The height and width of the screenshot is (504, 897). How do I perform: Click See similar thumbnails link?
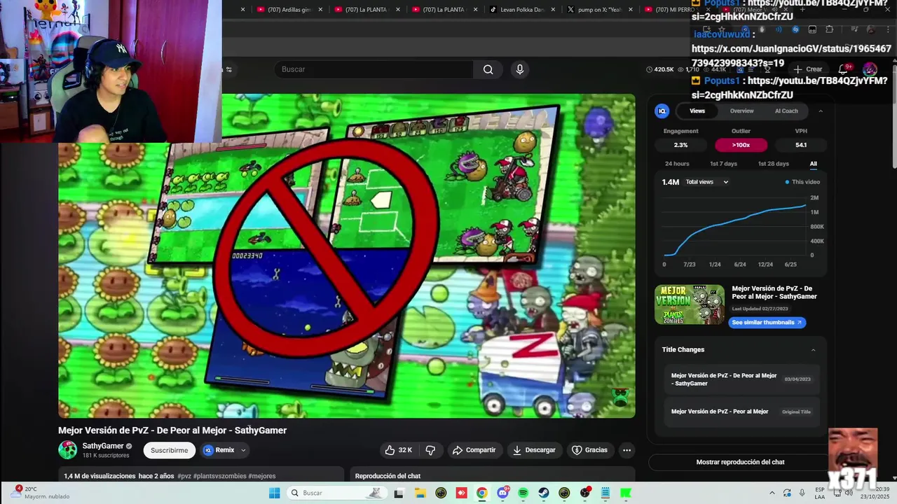[767, 323]
